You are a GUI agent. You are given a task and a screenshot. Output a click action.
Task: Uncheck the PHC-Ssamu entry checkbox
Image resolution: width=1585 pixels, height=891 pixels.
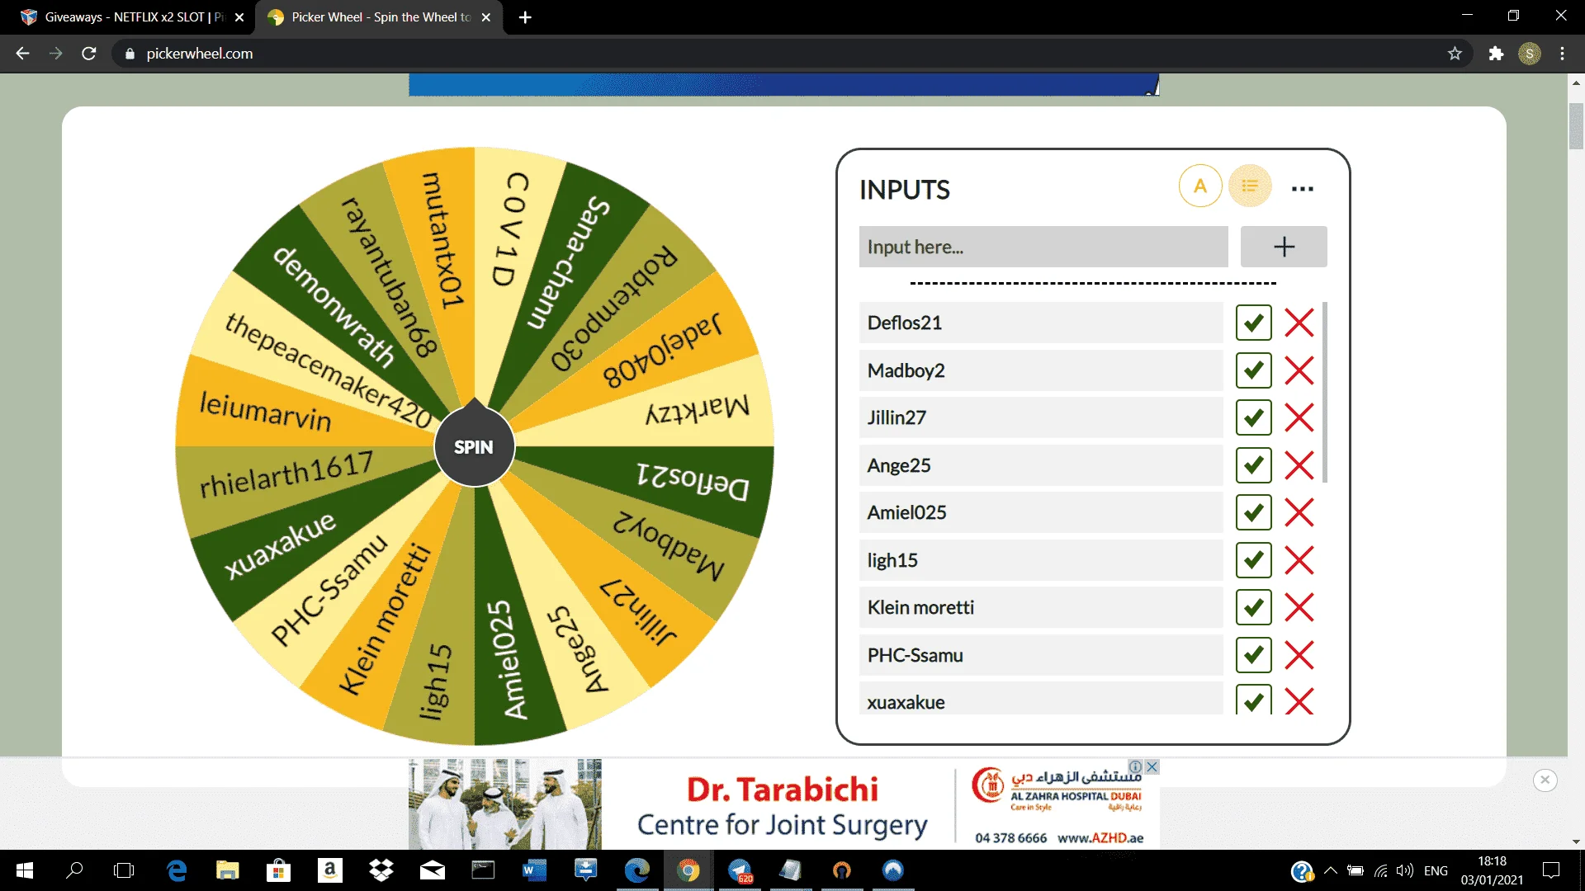click(1253, 655)
